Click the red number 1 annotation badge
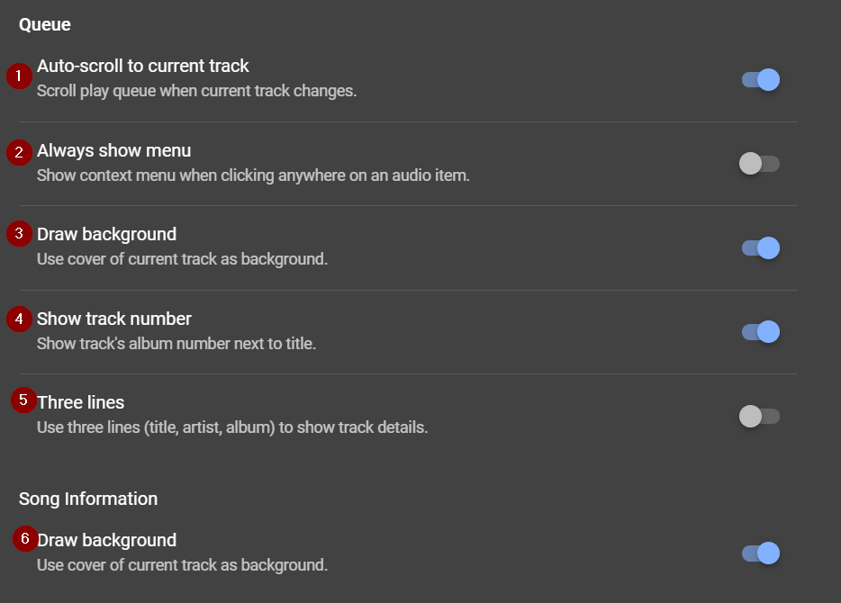The width and height of the screenshot is (841, 603). click(x=19, y=76)
